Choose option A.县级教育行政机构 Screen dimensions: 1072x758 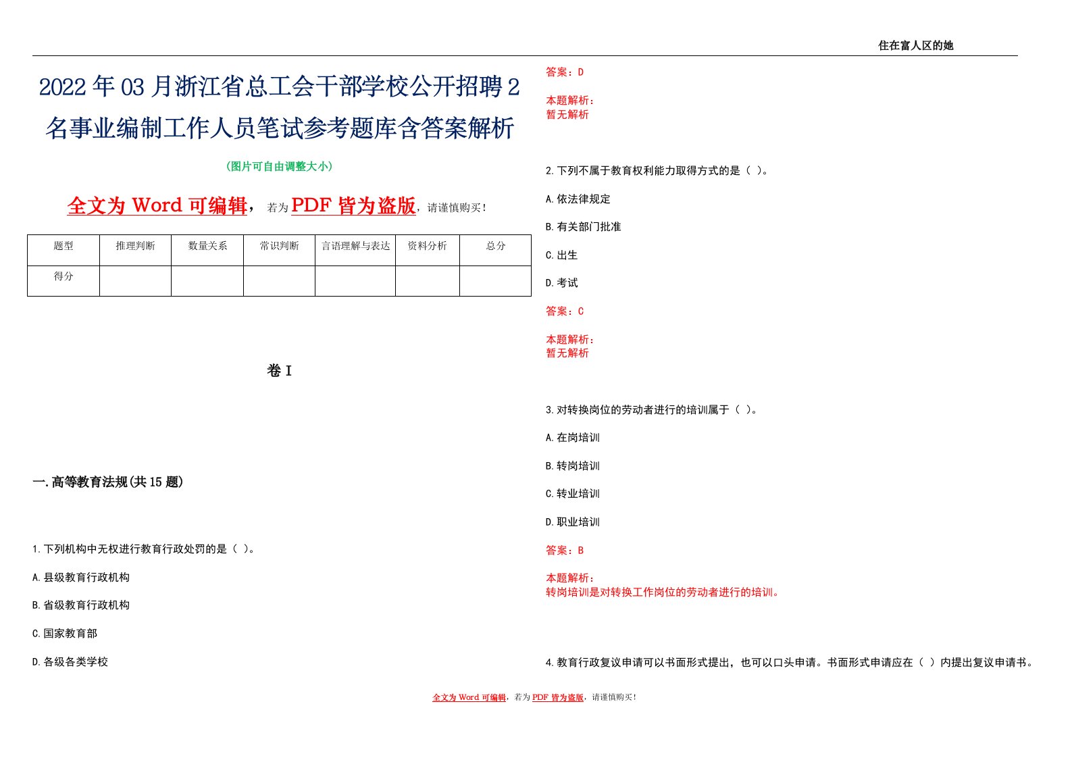[81, 578]
